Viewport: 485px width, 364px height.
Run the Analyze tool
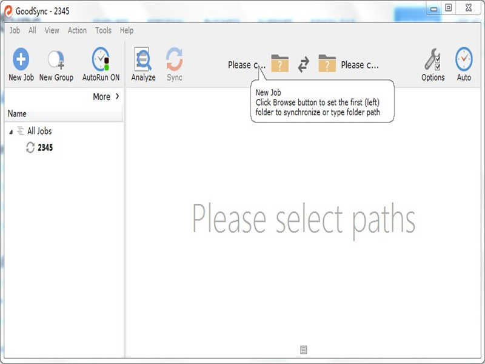click(x=143, y=64)
